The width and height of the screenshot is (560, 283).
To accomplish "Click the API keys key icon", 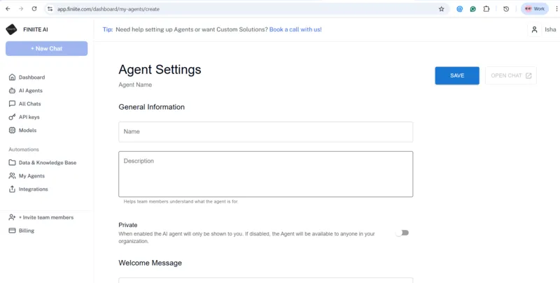I will click(x=12, y=117).
